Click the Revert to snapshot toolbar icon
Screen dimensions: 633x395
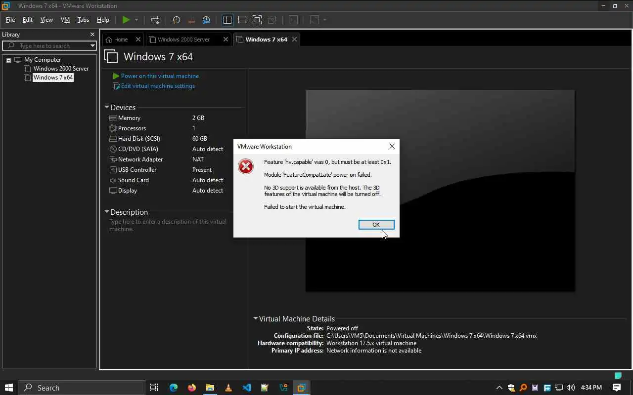tap(191, 20)
